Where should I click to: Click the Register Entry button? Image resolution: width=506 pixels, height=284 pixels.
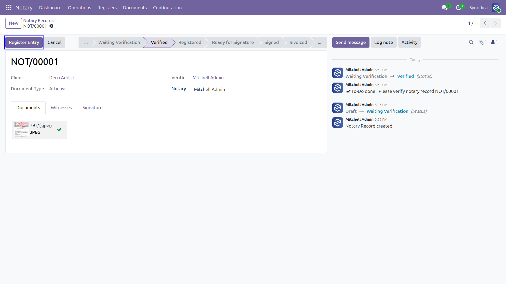pos(24,42)
